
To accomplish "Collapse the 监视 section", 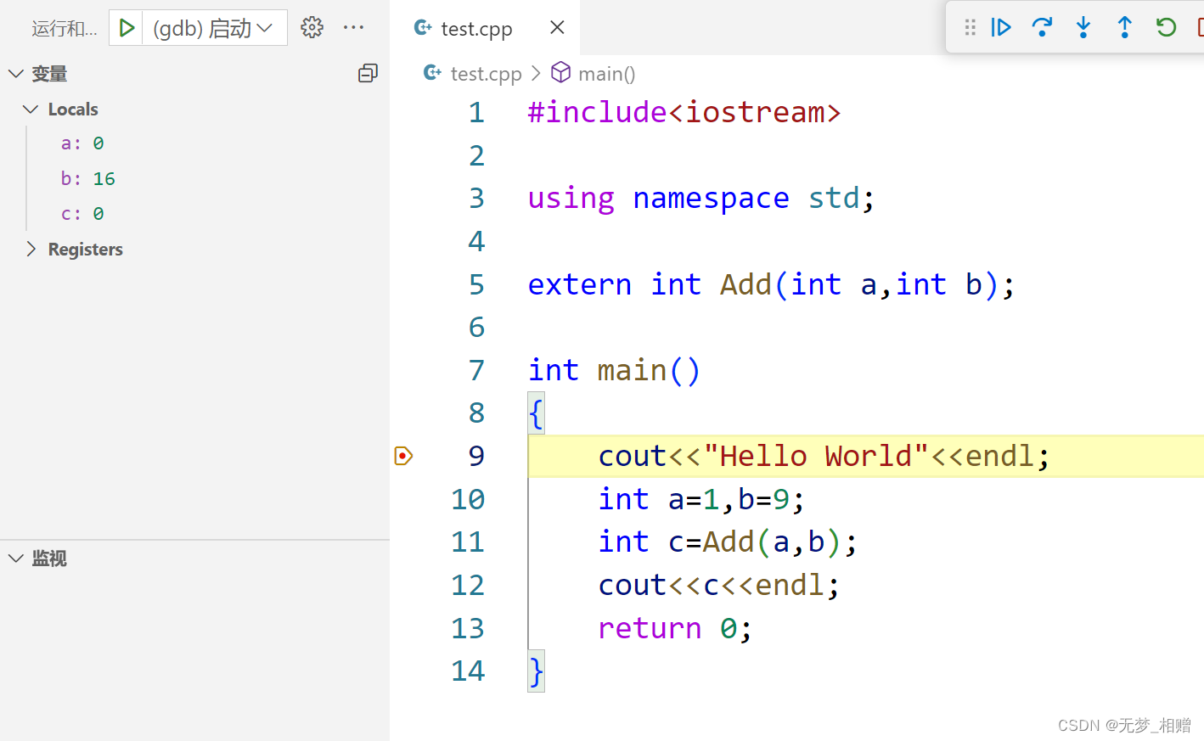I will click(x=15, y=558).
